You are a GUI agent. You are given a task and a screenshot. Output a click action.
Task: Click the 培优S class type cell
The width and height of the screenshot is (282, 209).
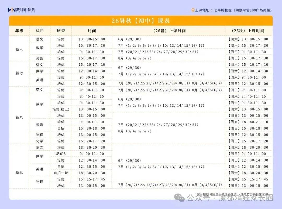point(61,154)
